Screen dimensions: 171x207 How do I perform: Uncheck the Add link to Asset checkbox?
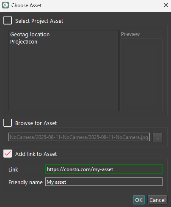[8, 153]
